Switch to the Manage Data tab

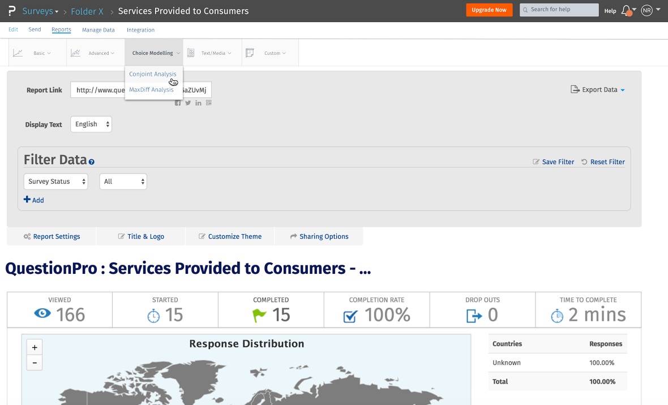point(99,30)
